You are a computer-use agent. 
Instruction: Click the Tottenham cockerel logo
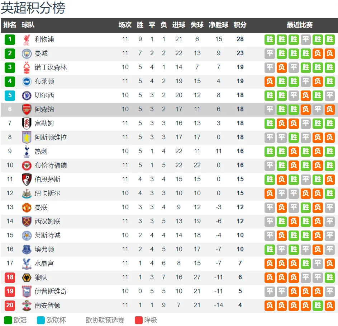click(x=27, y=152)
